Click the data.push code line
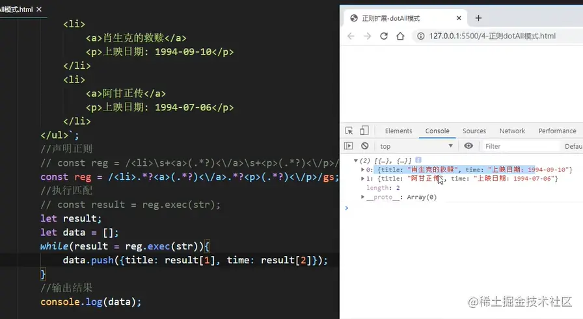 tap(195, 260)
